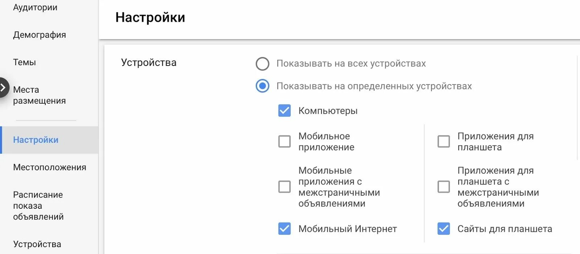Expand the collapsed sidebar arrow button
Viewport: 580px width, 254px height.
point(3,87)
